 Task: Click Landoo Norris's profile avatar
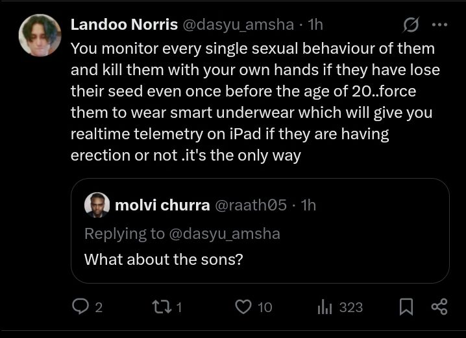[40, 36]
